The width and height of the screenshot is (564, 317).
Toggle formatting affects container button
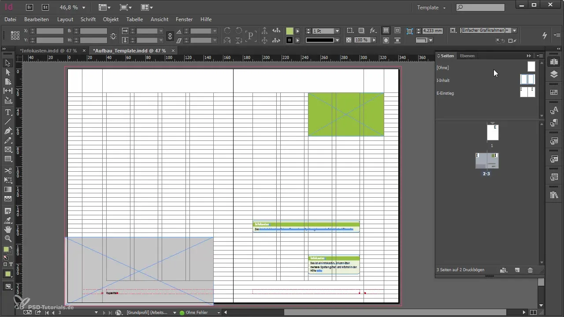5,264
